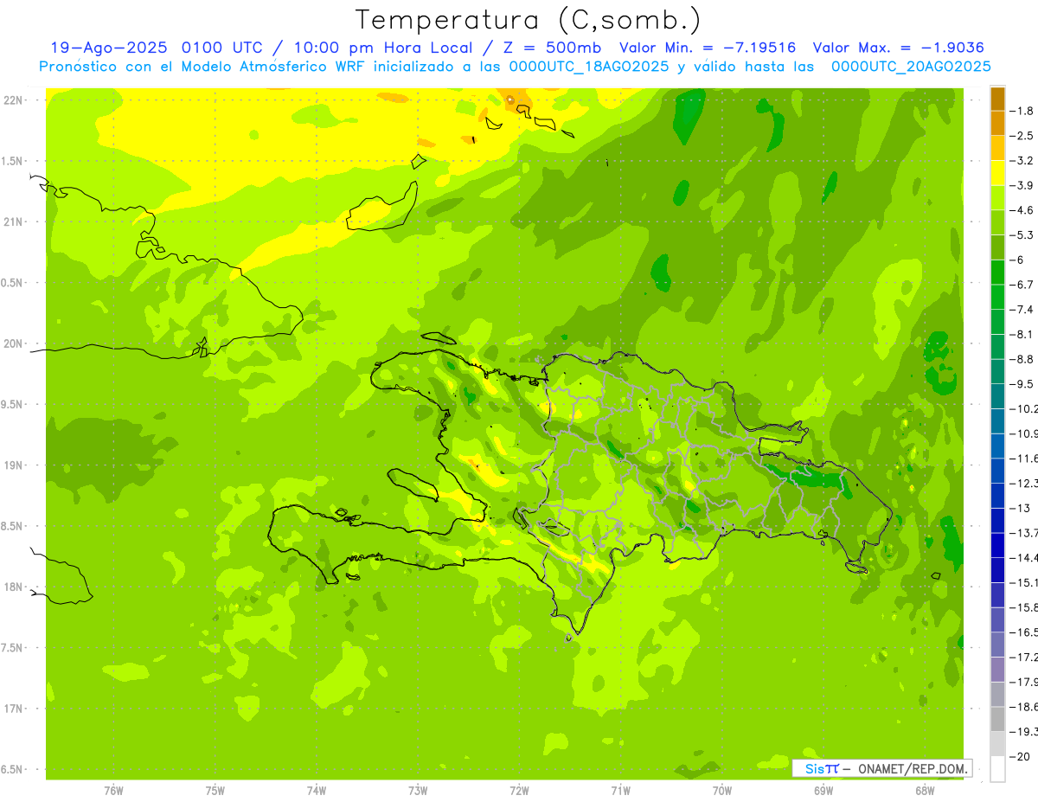Viewport: 1038px width, 802px height.
Task: Click the 'Z = 500mb' level text
Action: click(x=553, y=48)
